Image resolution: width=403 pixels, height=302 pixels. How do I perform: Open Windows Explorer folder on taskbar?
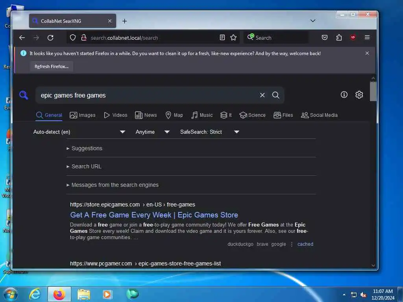pos(84,294)
